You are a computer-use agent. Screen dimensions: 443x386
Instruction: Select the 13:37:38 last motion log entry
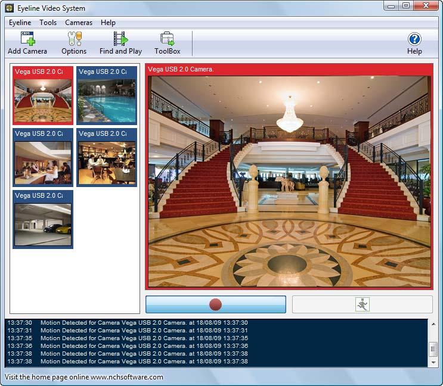pyautogui.click(x=143, y=361)
